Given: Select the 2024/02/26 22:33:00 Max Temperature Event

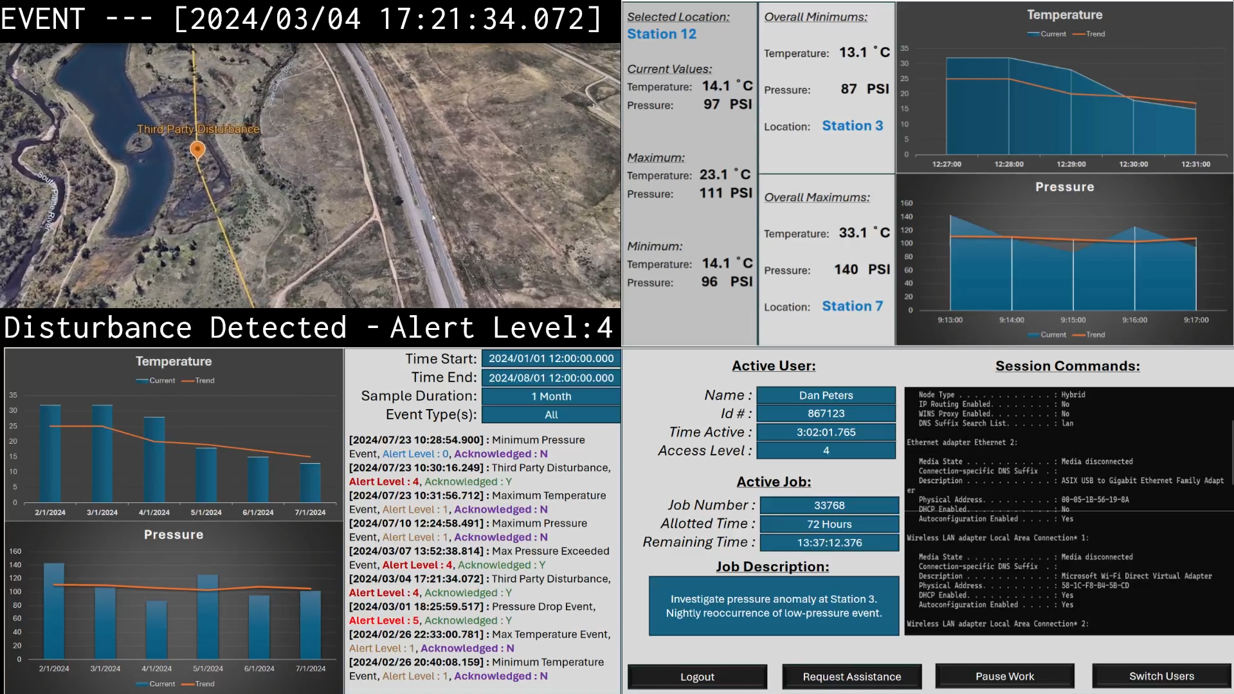Looking at the screenshot, I should pos(480,641).
